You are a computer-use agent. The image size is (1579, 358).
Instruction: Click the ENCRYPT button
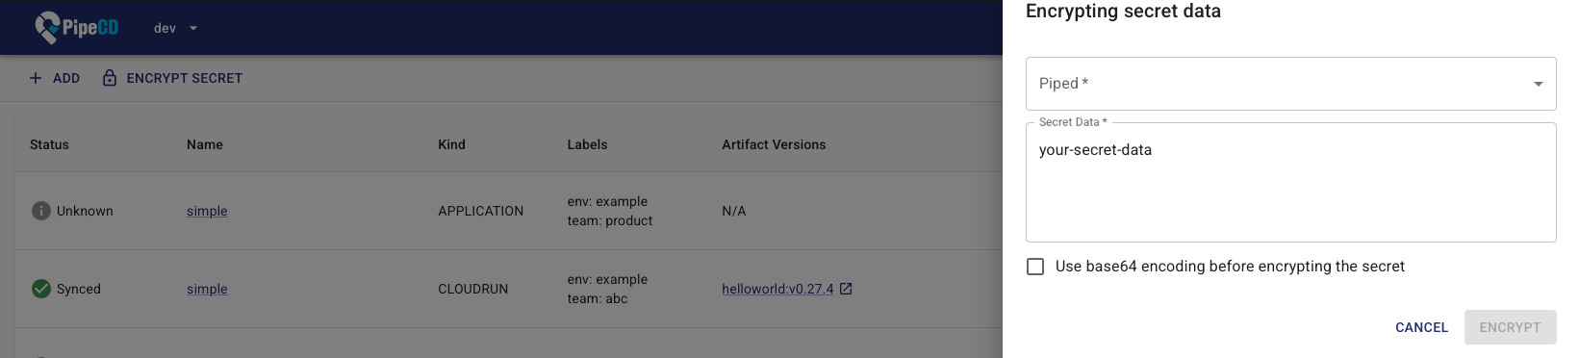point(1510,327)
